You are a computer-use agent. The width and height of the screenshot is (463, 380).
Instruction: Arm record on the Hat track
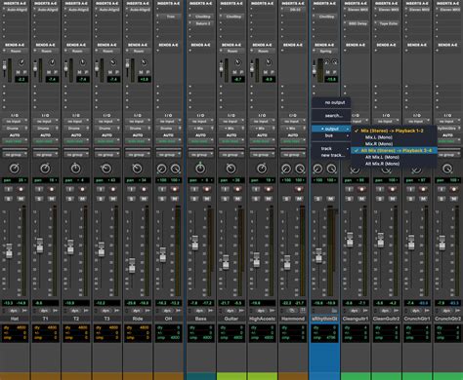pos(21,189)
